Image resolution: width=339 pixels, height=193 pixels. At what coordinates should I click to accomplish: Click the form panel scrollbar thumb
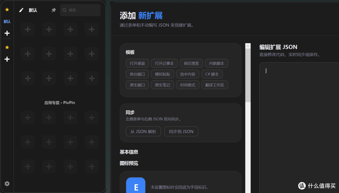tap(248, 75)
